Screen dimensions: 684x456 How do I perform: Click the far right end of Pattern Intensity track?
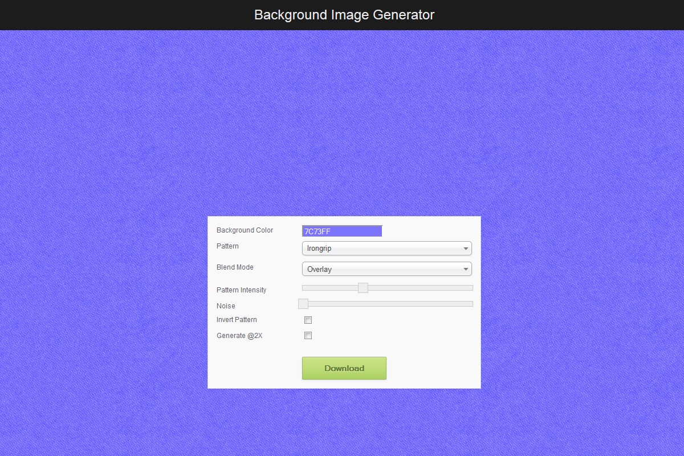coord(470,288)
